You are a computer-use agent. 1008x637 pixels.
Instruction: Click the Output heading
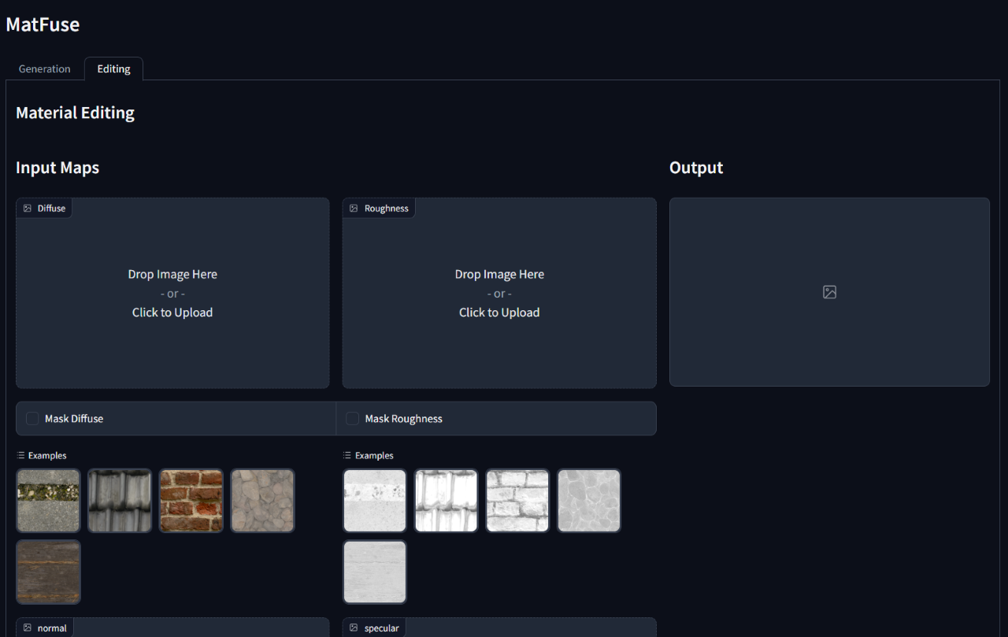[x=696, y=168]
